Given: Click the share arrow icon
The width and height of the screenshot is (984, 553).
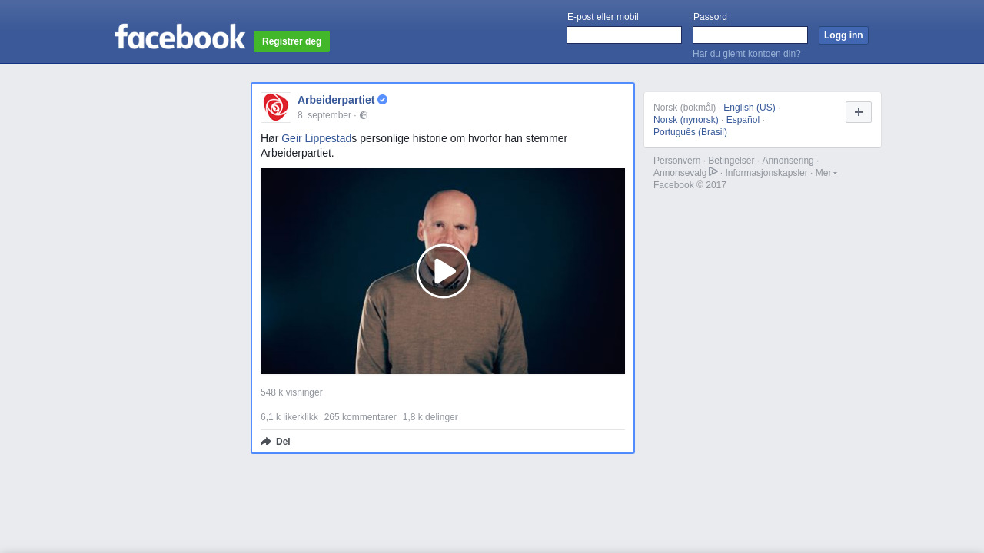Looking at the screenshot, I should (x=266, y=442).
